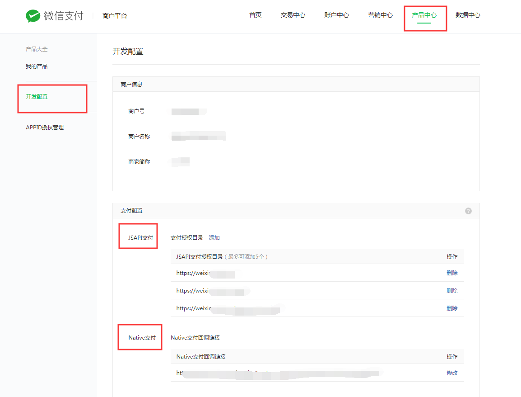Click 产品大全 sidebar heading
Screen dimensions: 521x397
pyautogui.click(x=37, y=49)
